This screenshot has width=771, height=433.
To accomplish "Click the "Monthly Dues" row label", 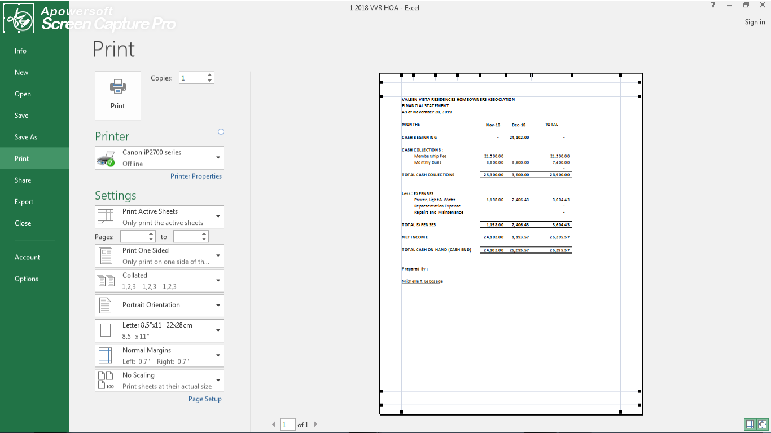I will pyautogui.click(x=428, y=162).
